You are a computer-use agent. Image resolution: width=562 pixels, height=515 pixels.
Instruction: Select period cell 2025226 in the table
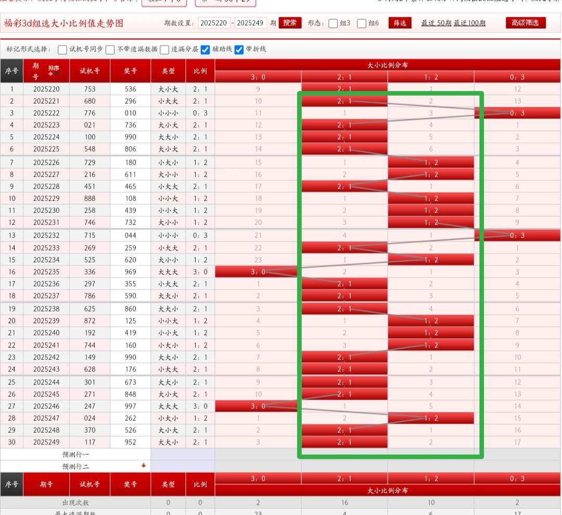(47, 162)
